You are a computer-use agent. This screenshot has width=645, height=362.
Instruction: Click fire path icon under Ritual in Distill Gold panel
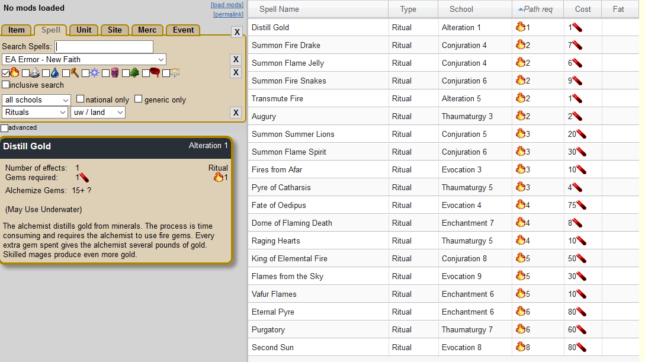click(x=218, y=177)
